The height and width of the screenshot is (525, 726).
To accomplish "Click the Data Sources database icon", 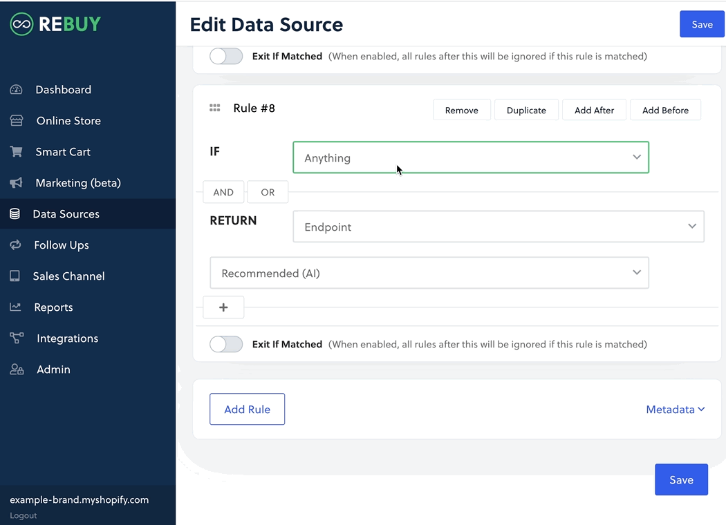I will click(x=15, y=213).
